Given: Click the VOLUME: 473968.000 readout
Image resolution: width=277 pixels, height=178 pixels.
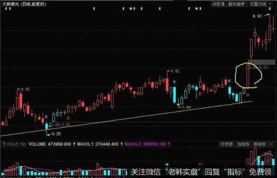Looking at the screenshot, I should click(49, 144).
